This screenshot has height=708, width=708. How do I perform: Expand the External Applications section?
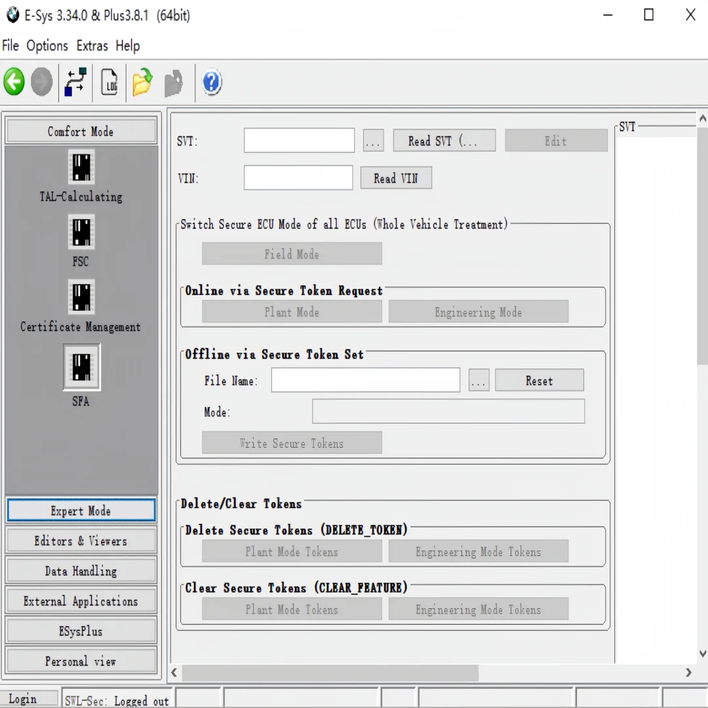coord(81,600)
